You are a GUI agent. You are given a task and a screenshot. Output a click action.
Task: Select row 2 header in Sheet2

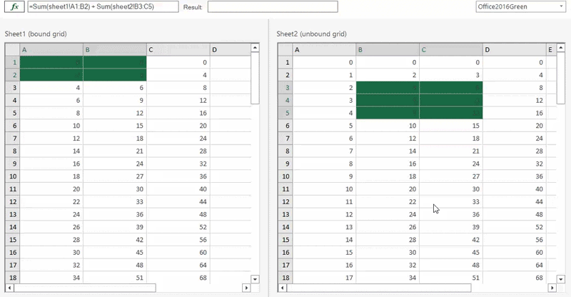click(285, 75)
